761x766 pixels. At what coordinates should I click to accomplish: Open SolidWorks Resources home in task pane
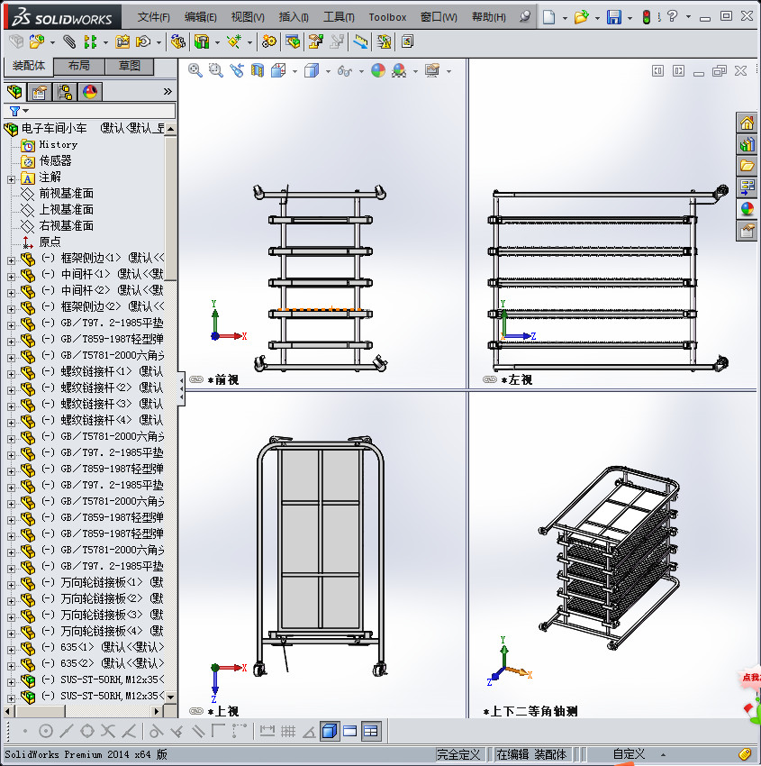(747, 123)
